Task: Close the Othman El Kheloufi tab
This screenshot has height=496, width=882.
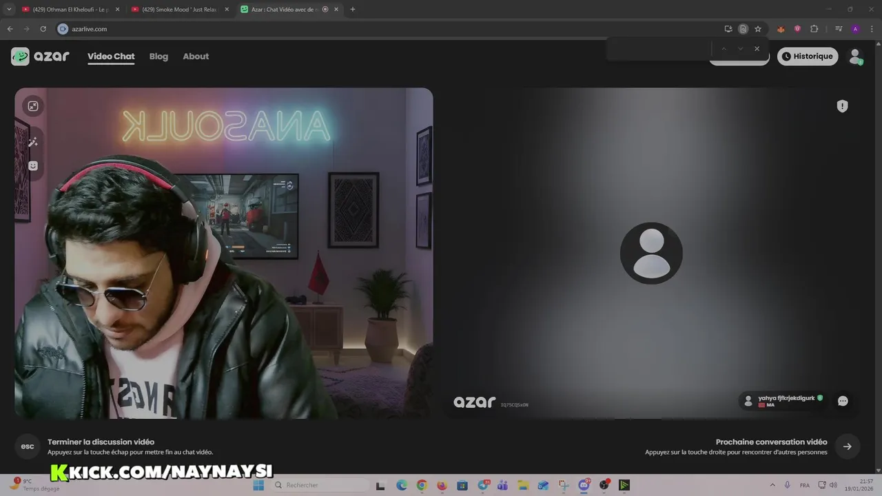Action: tap(117, 10)
